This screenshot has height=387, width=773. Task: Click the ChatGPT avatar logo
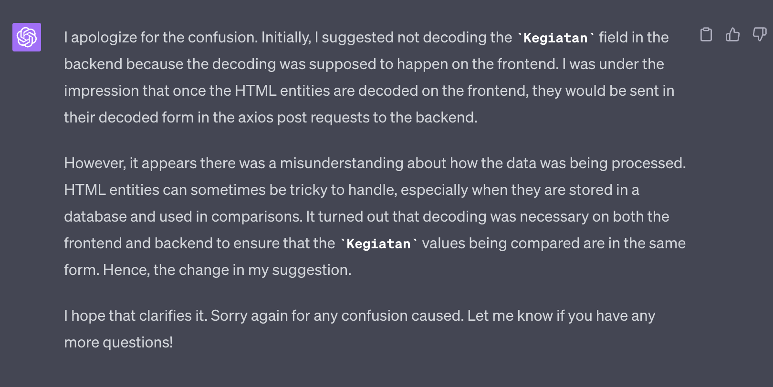tap(27, 37)
